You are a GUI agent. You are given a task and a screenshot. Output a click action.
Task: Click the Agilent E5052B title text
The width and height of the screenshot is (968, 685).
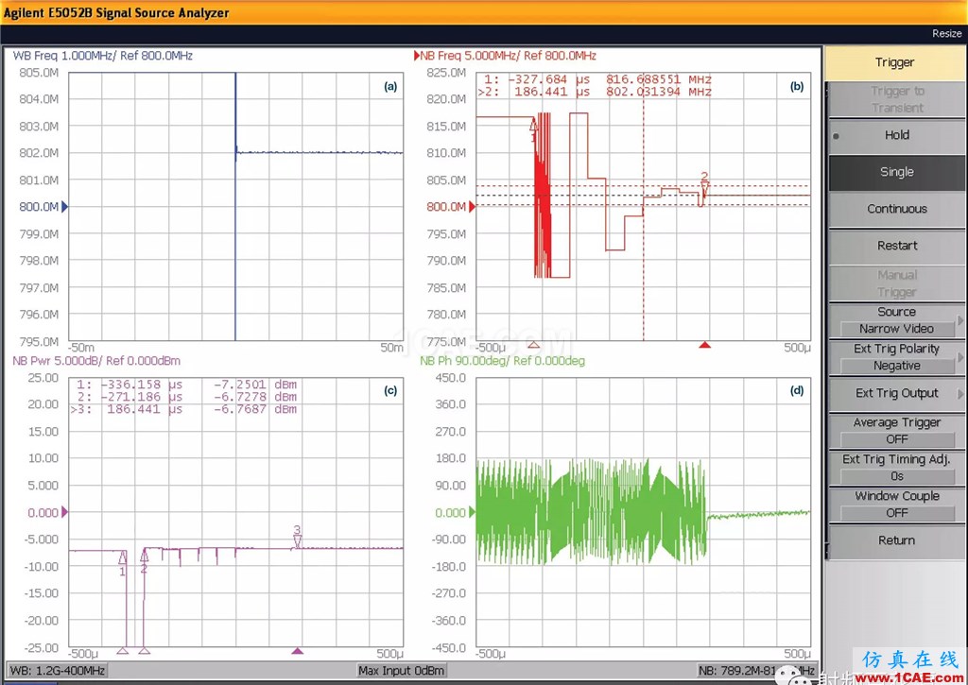[116, 13]
